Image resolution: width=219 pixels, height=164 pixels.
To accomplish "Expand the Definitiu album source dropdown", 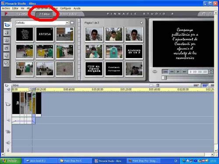I will coord(67,23).
